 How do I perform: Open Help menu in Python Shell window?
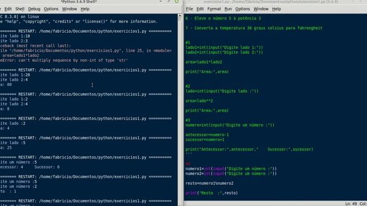[85, 9]
